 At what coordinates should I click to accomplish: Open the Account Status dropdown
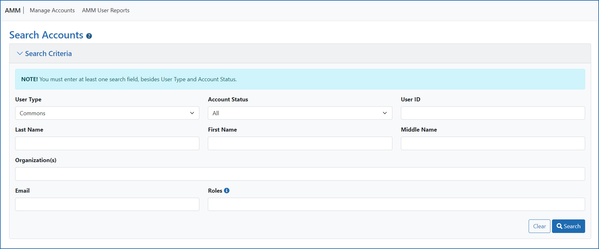[x=300, y=113]
